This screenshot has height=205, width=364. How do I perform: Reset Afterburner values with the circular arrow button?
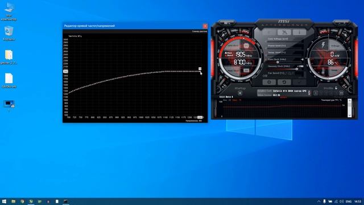[x=284, y=82]
